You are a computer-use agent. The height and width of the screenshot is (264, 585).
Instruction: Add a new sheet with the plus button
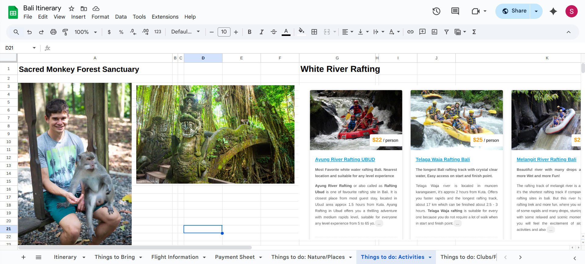[x=23, y=257]
